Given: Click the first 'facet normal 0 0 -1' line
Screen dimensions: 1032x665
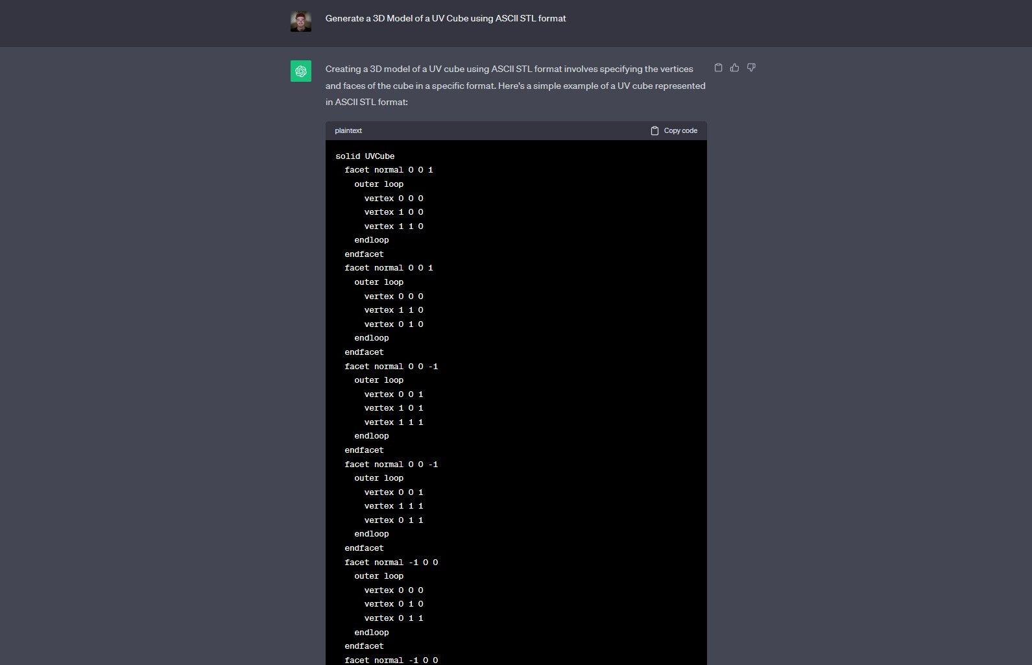Looking at the screenshot, I should [391, 367].
